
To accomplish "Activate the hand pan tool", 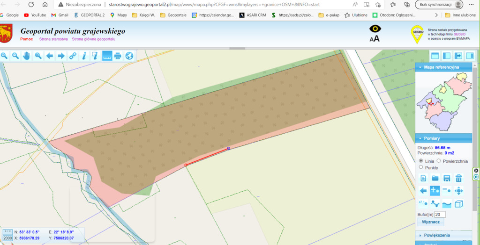I will 27,56.
